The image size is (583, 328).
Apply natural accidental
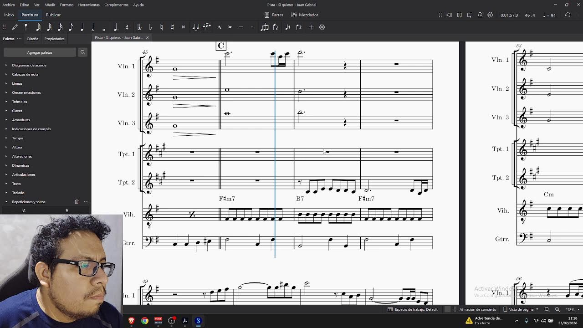pos(161,27)
